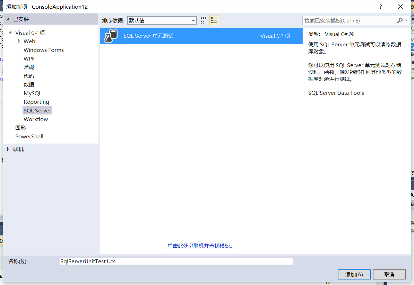The image size is (414, 285).
Task: Click the search magnifier icon
Action: [400, 20]
